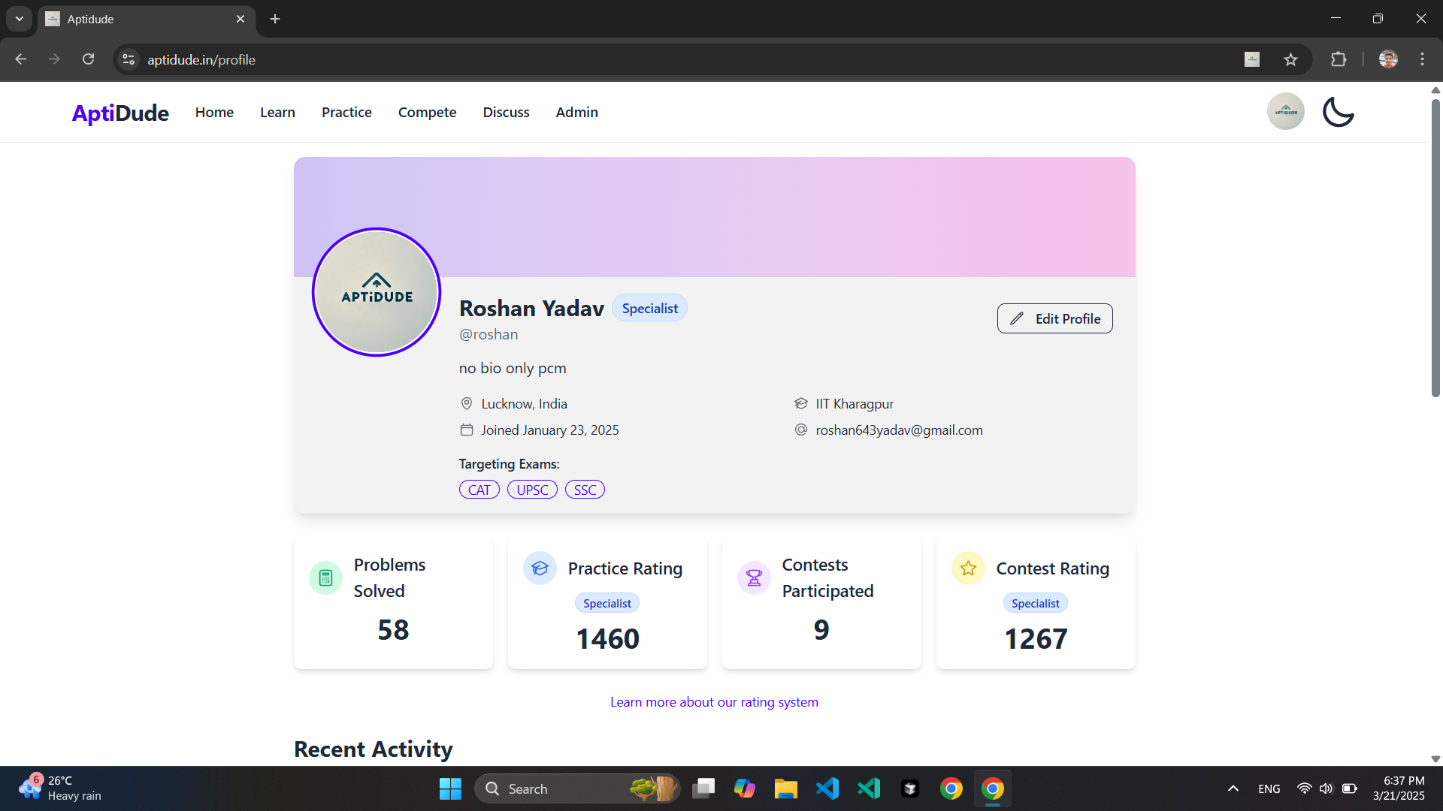Viewport: 1443px width, 811px height.
Task: Click the at-sign icon beside the email
Action: click(x=801, y=430)
